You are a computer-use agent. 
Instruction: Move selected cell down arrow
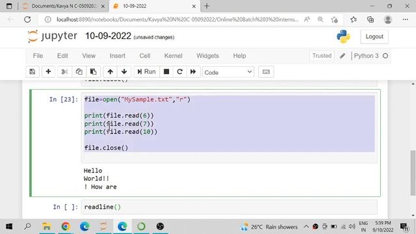(x=124, y=71)
